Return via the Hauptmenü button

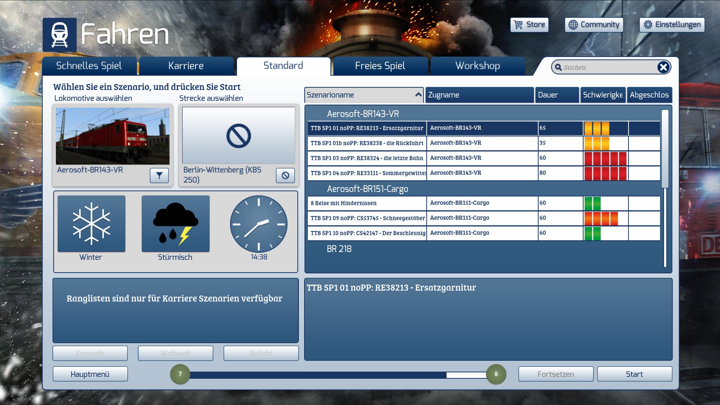(x=90, y=374)
